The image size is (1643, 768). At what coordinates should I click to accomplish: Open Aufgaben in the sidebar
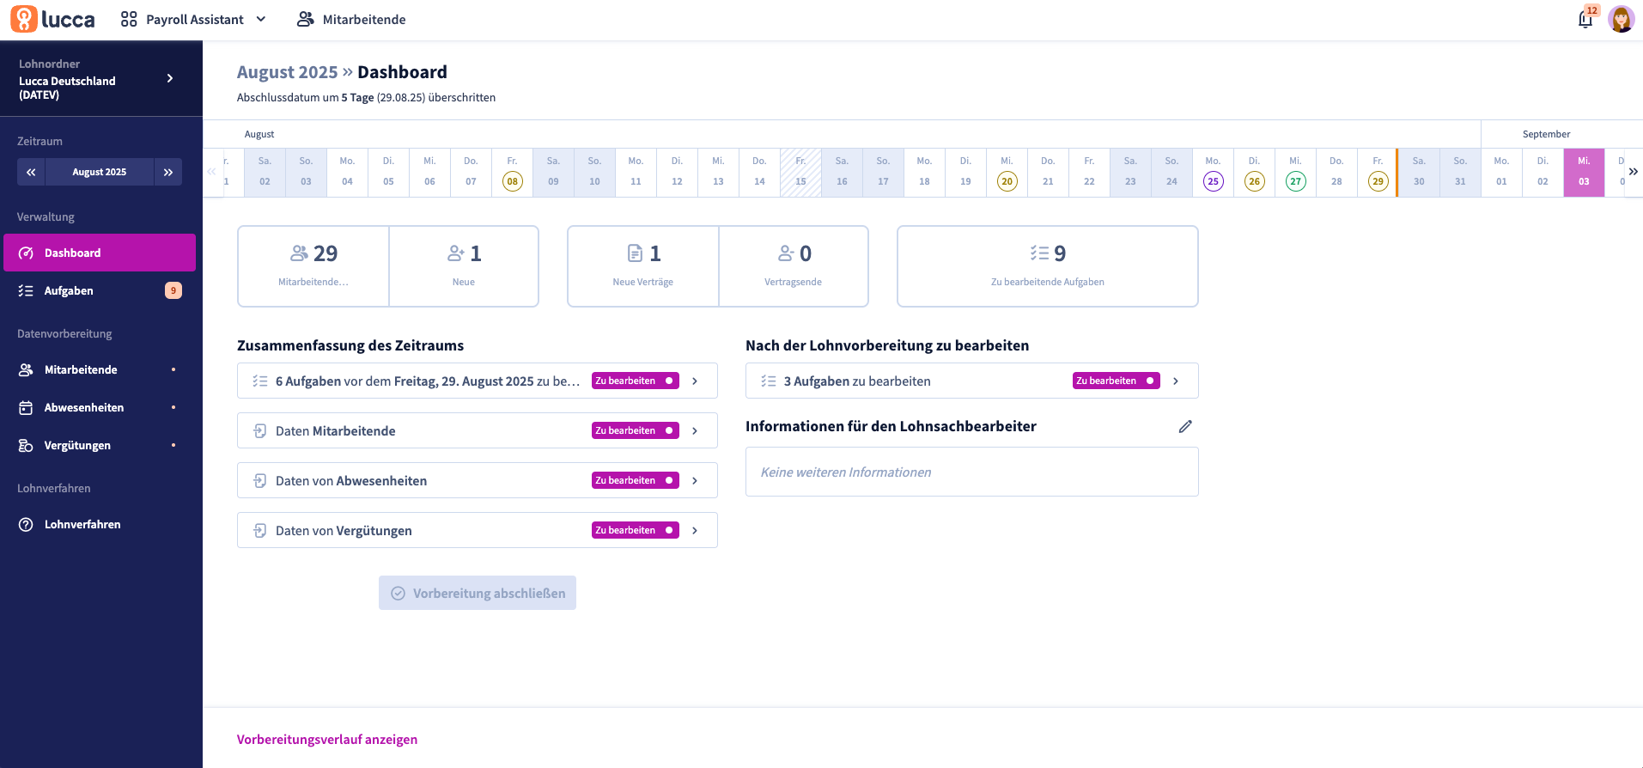point(69,290)
